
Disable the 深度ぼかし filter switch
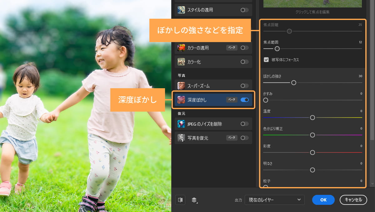pyautogui.click(x=245, y=99)
